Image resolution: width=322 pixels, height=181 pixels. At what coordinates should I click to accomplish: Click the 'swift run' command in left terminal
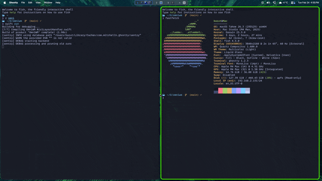click(12, 24)
